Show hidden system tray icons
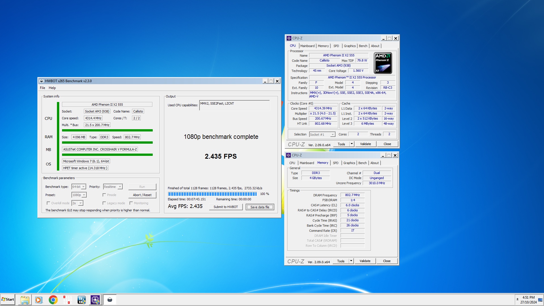 [517, 299]
